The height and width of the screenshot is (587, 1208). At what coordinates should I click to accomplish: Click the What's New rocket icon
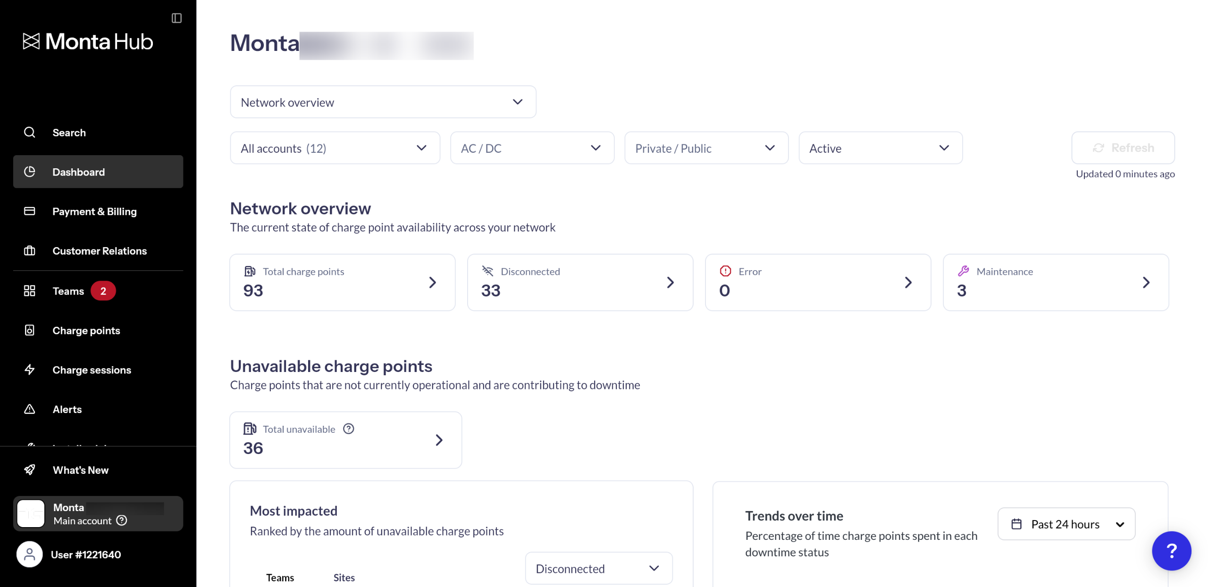pos(30,470)
